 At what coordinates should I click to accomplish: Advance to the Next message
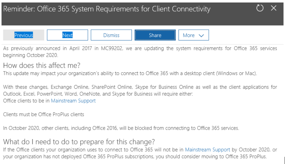(x=67, y=35)
